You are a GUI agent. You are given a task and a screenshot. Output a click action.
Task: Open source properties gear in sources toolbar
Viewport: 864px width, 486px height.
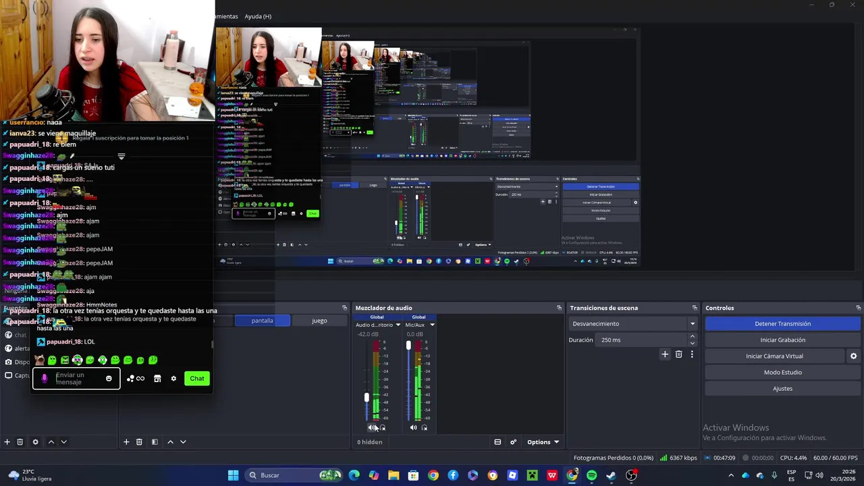pos(35,442)
